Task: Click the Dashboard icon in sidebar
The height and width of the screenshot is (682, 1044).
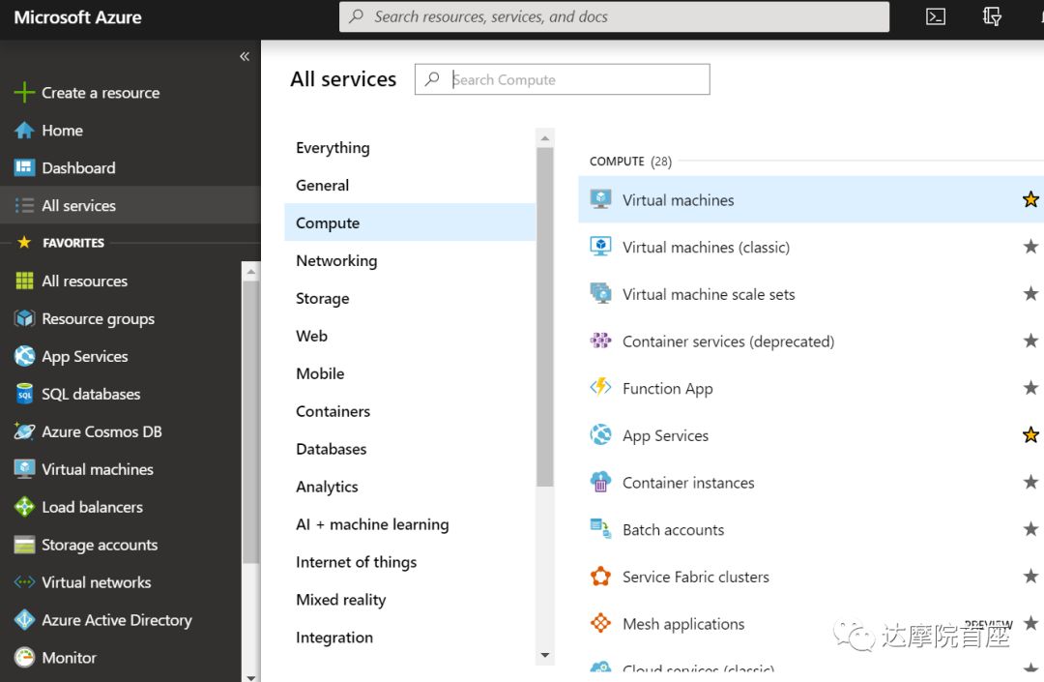Action: tap(24, 167)
